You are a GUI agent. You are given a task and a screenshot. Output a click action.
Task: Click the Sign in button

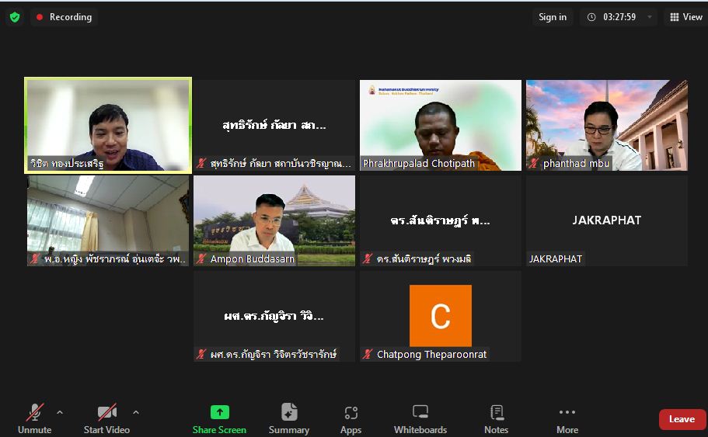click(553, 17)
